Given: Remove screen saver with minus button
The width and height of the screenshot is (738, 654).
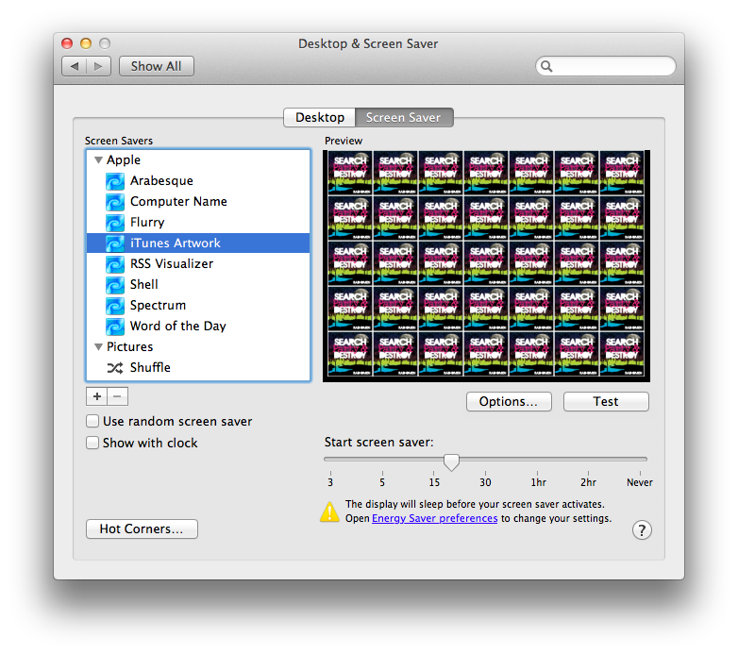Looking at the screenshot, I should pos(118,396).
